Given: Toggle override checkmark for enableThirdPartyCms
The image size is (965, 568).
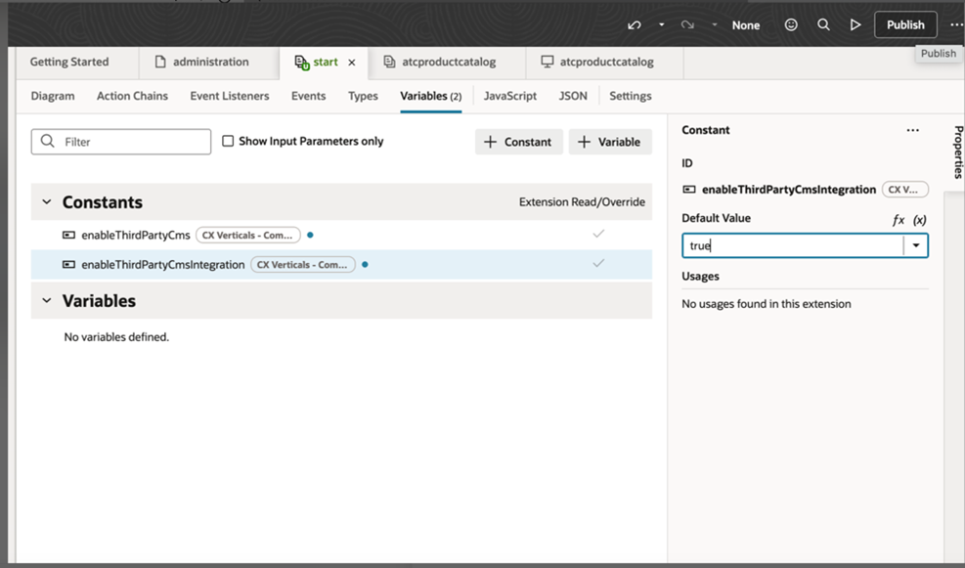Looking at the screenshot, I should tap(598, 234).
